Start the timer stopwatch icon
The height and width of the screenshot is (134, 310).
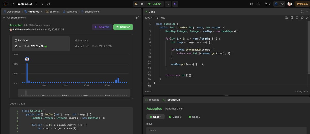(276, 4)
